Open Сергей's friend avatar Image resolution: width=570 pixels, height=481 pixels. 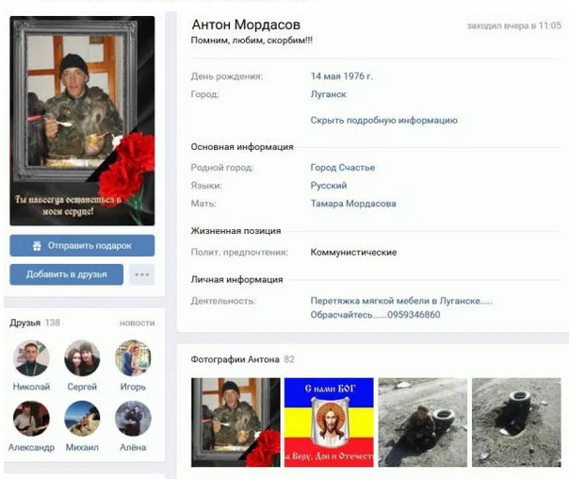tap(82, 359)
